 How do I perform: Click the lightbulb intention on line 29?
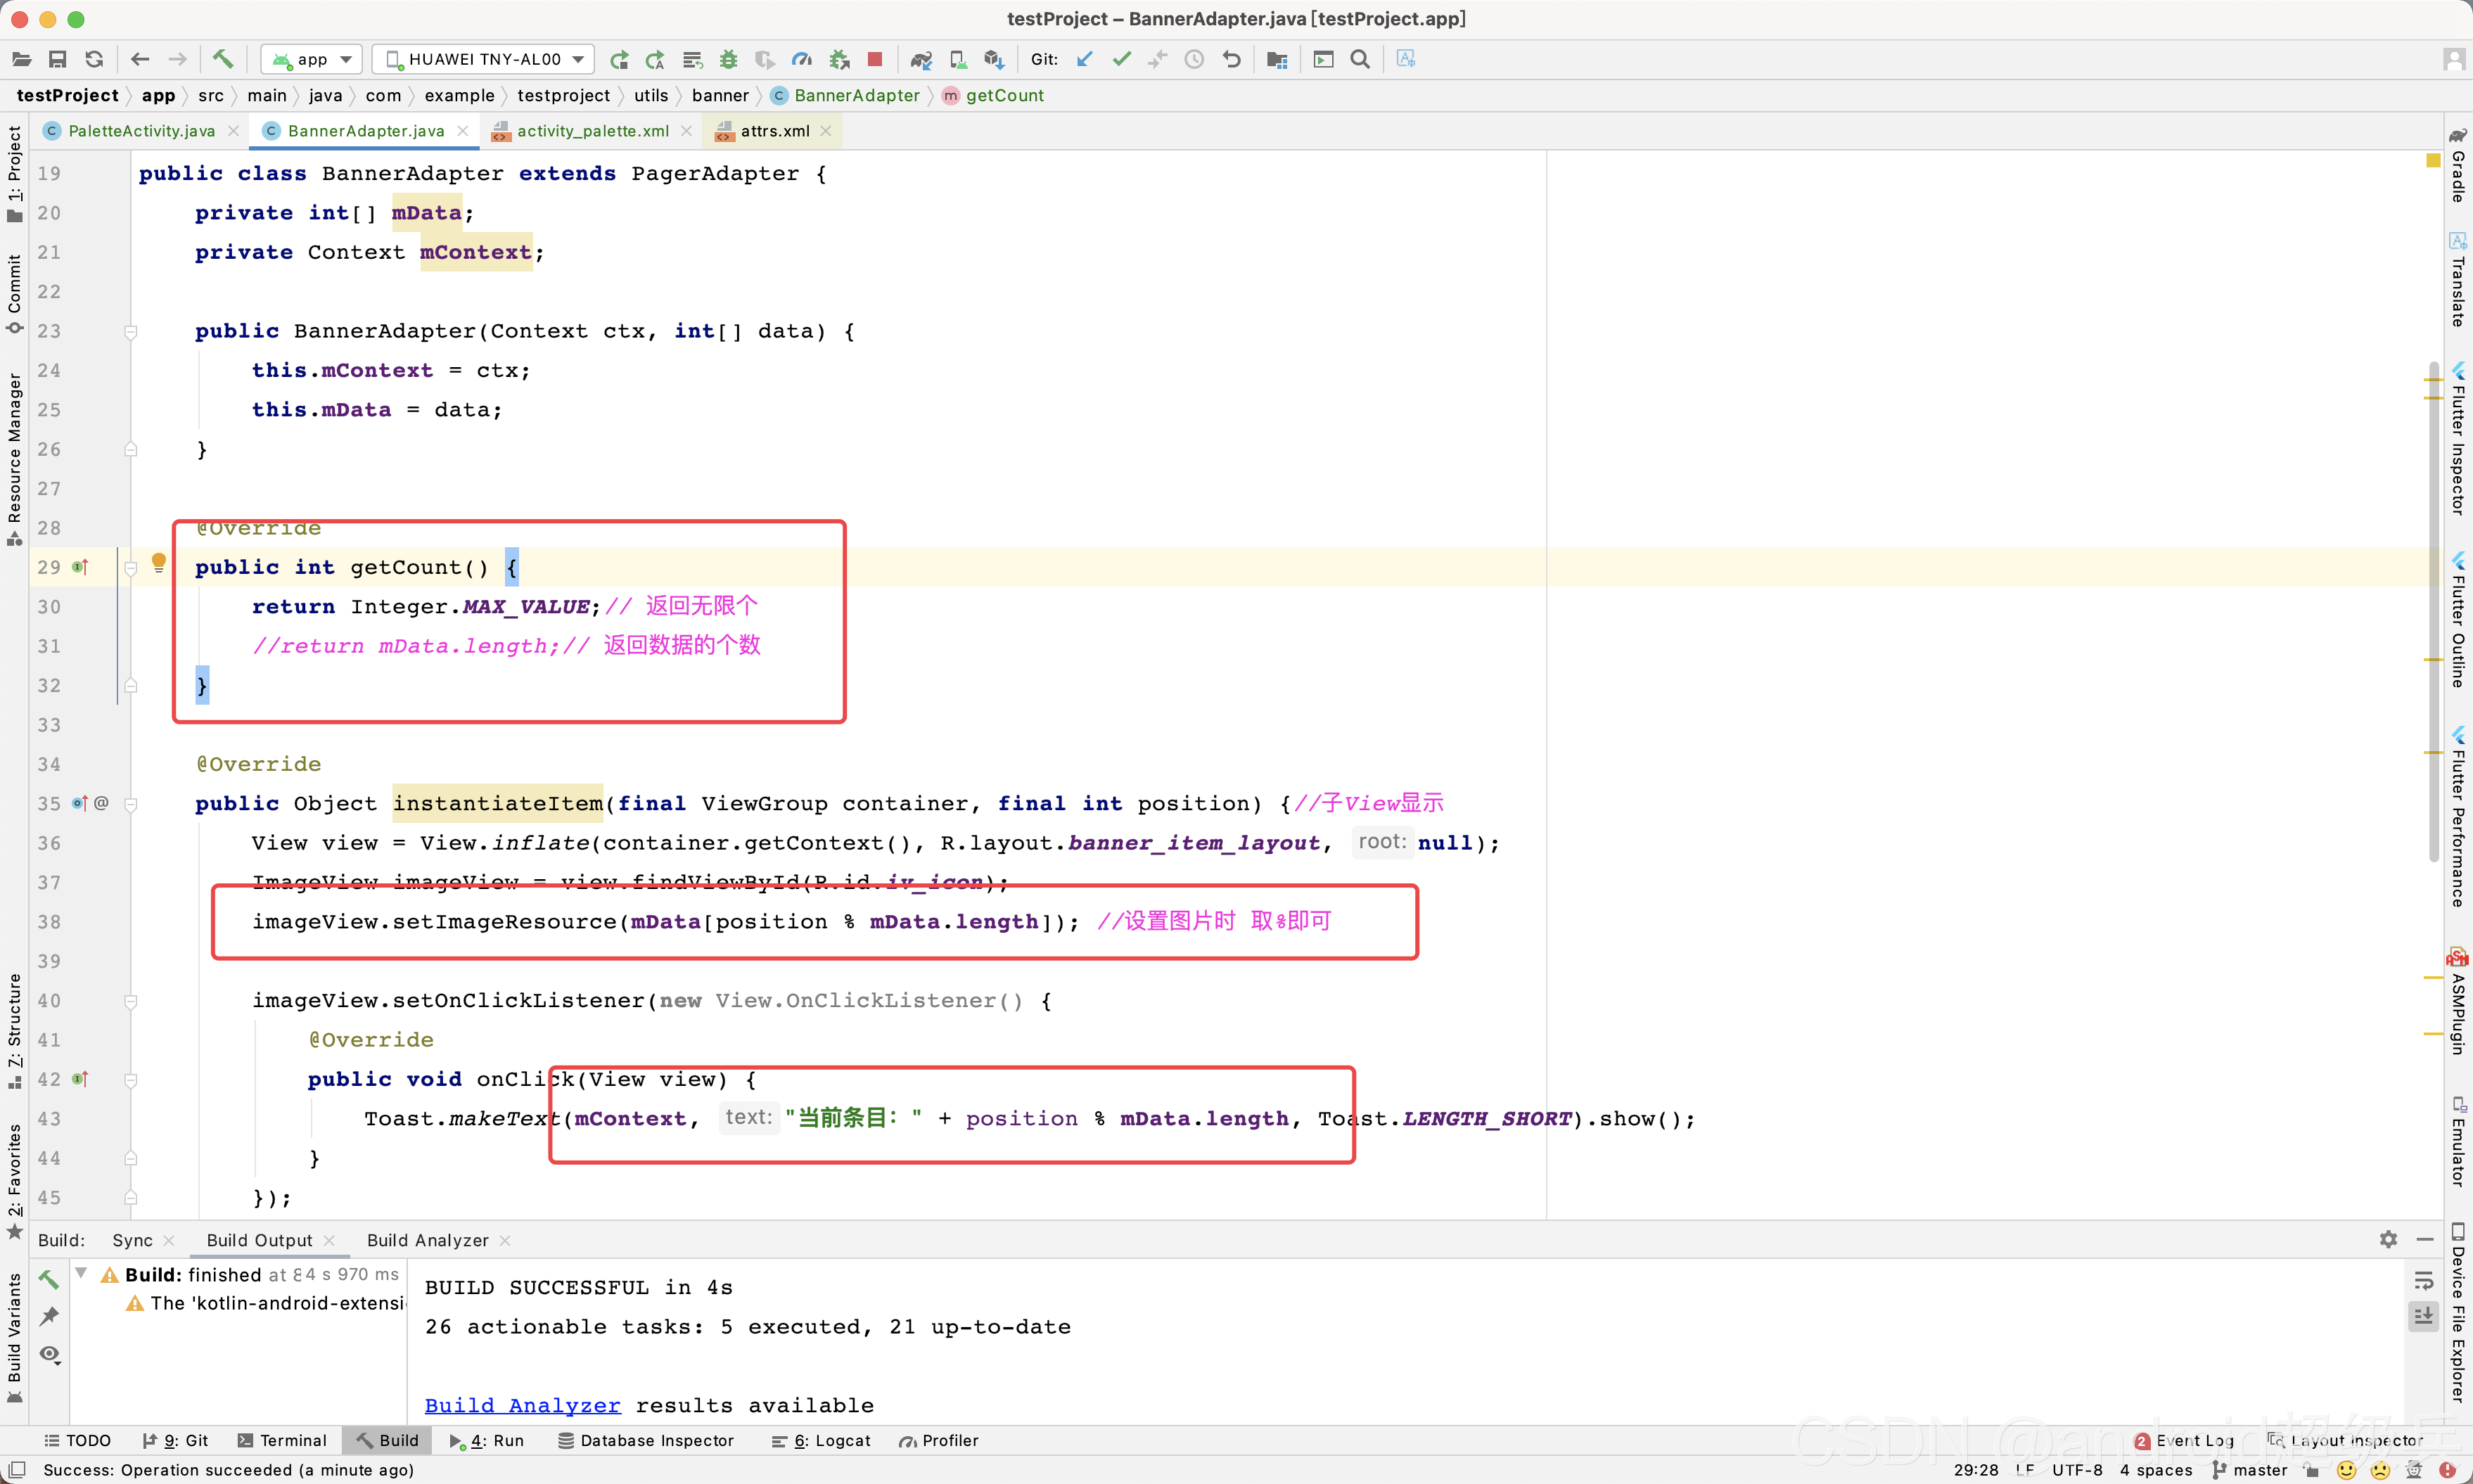158,562
